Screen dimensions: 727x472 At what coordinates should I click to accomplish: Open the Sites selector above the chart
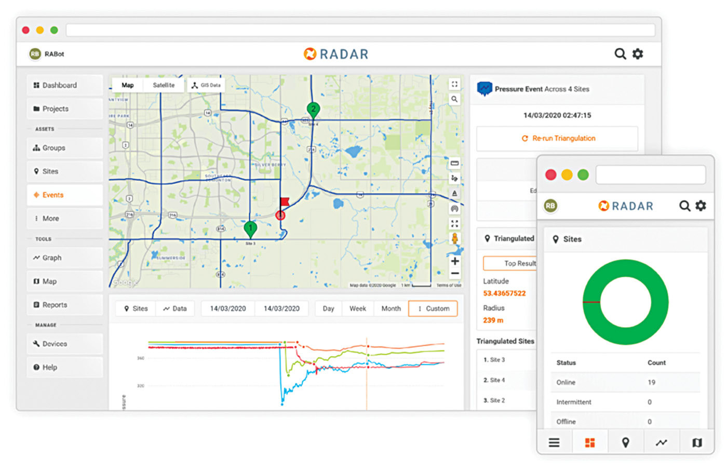[136, 308]
